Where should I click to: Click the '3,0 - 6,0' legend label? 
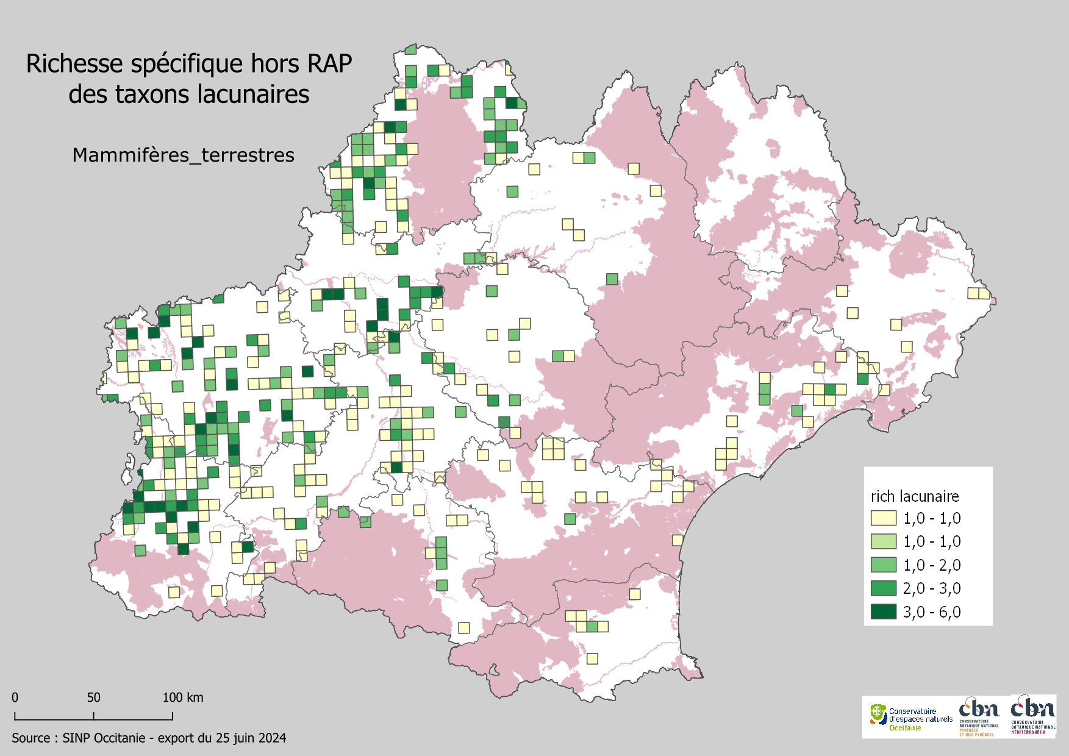931,612
